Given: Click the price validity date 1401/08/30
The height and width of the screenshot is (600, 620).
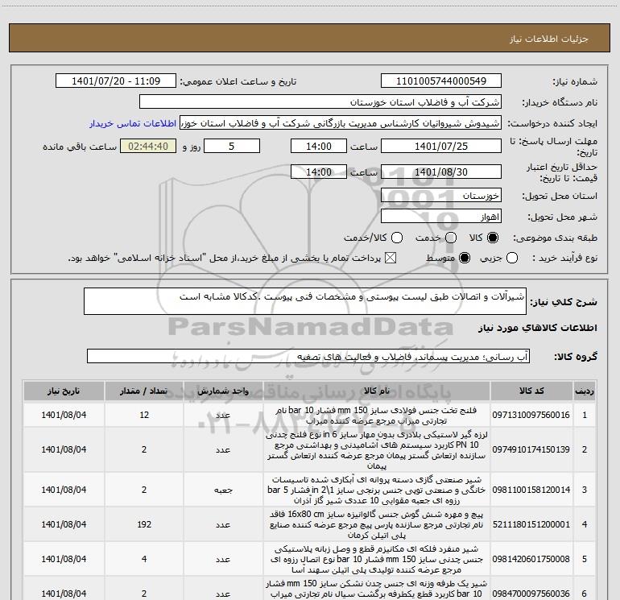Looking at the screenshot, I should click(441, 172).
